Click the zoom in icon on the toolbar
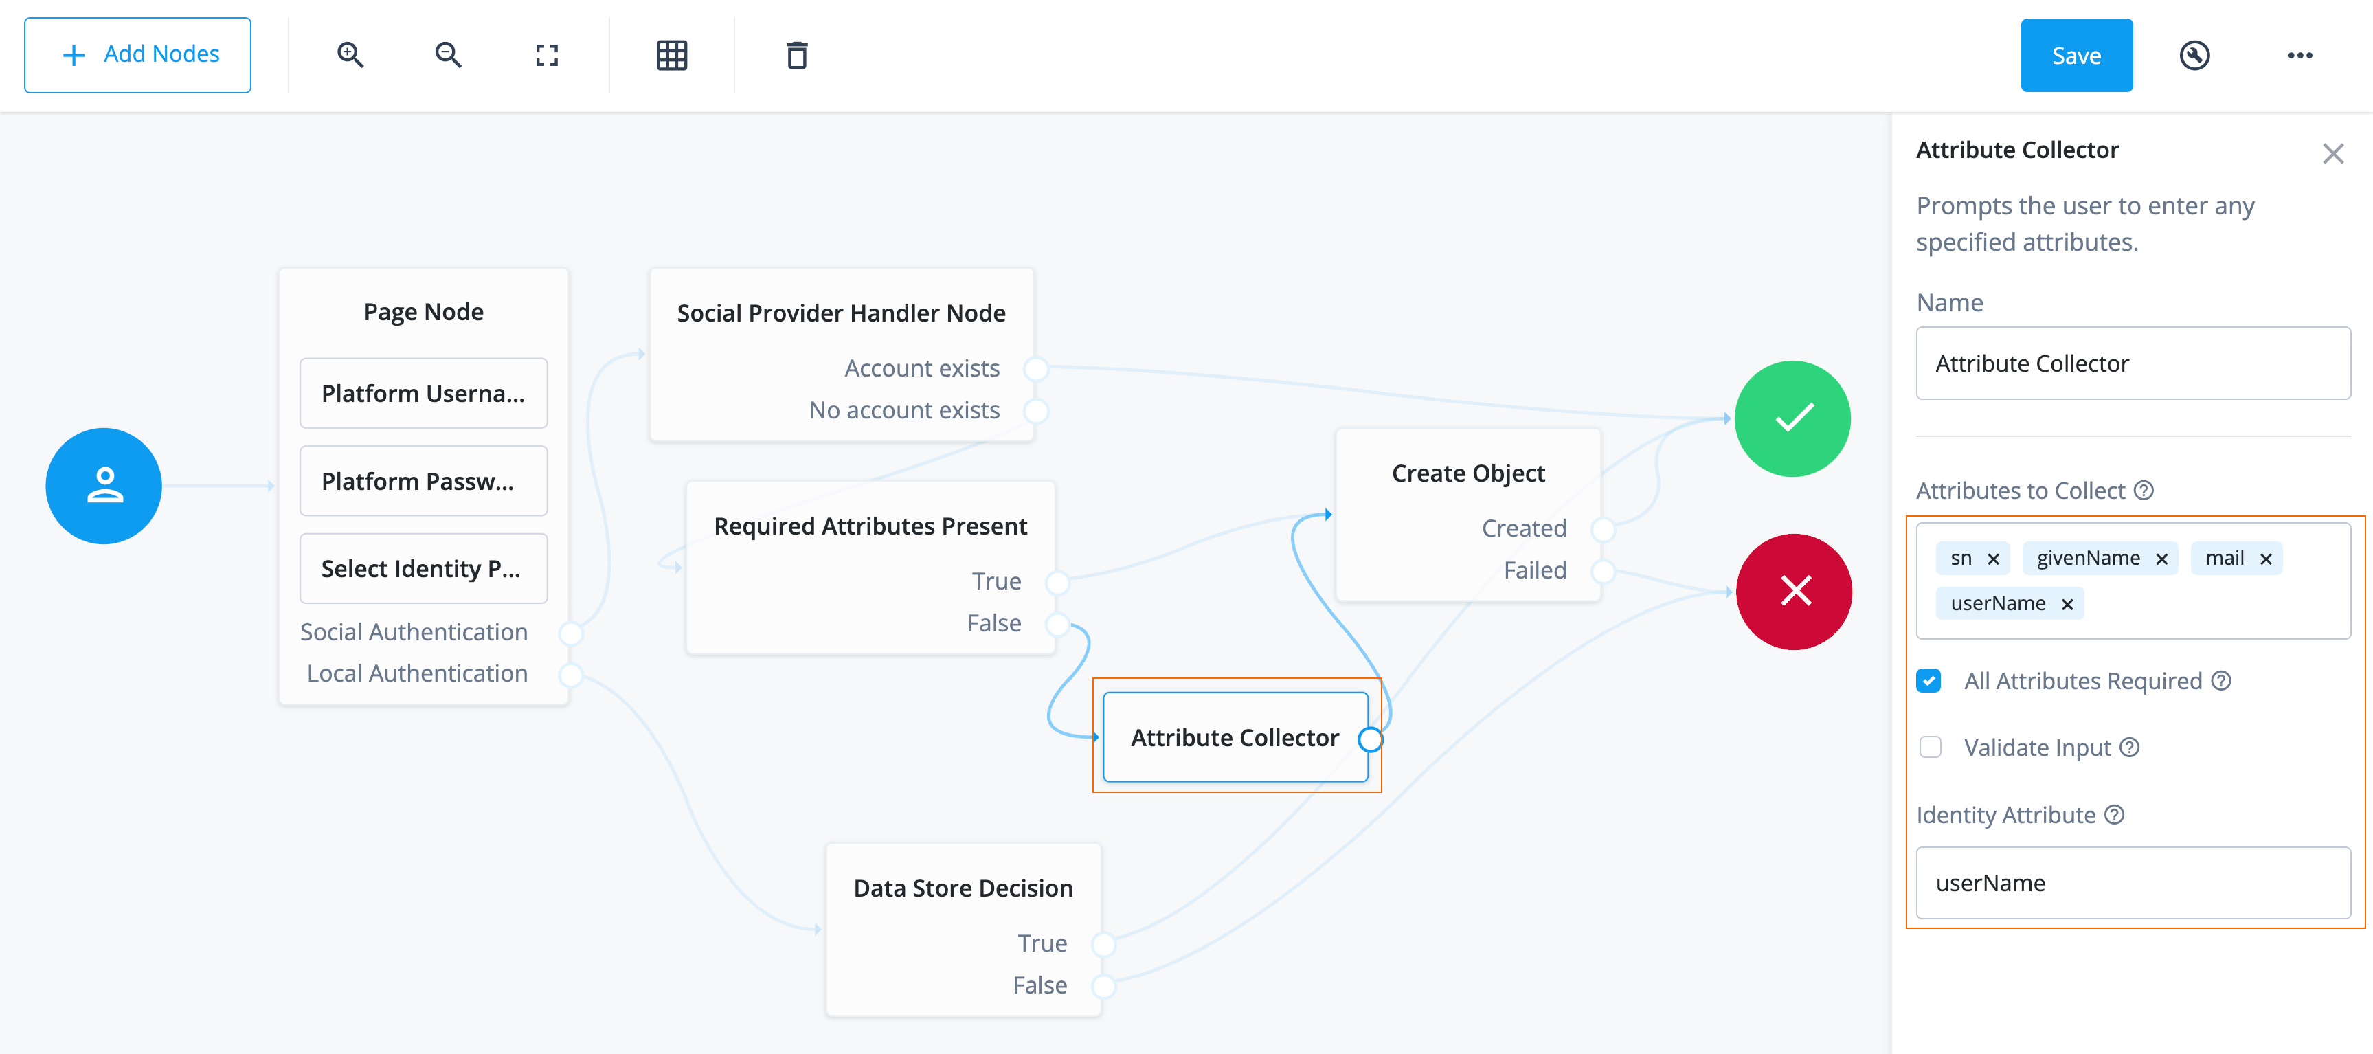Viewport: 2373px width, 1054px height. tap(350, 55)
